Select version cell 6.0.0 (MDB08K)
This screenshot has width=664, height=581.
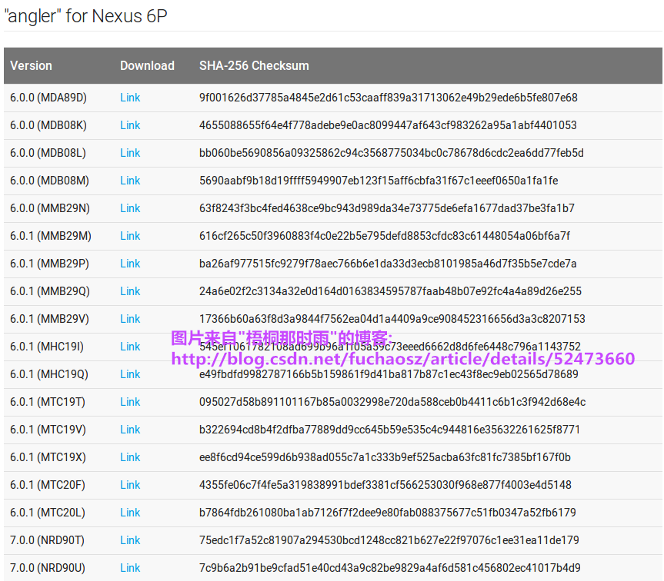tap(48, 125)
